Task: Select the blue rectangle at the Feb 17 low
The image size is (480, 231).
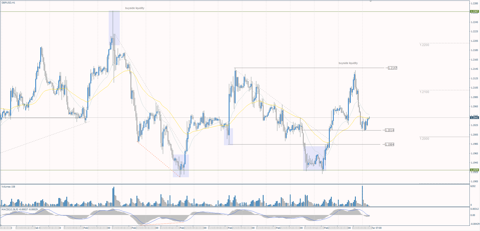Action: (x=181, y=166)
